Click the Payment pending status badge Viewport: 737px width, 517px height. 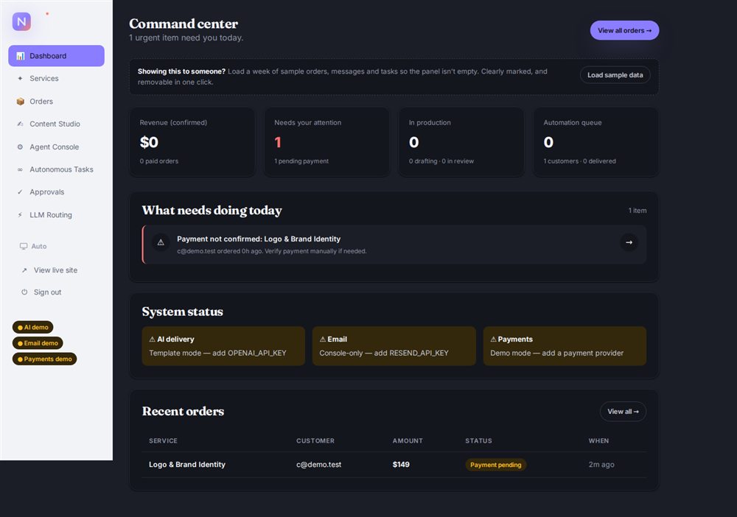[x=496, y=465]
